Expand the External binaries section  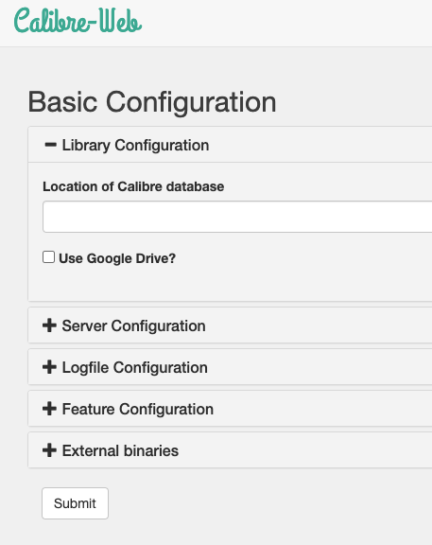tap(120, 450)
